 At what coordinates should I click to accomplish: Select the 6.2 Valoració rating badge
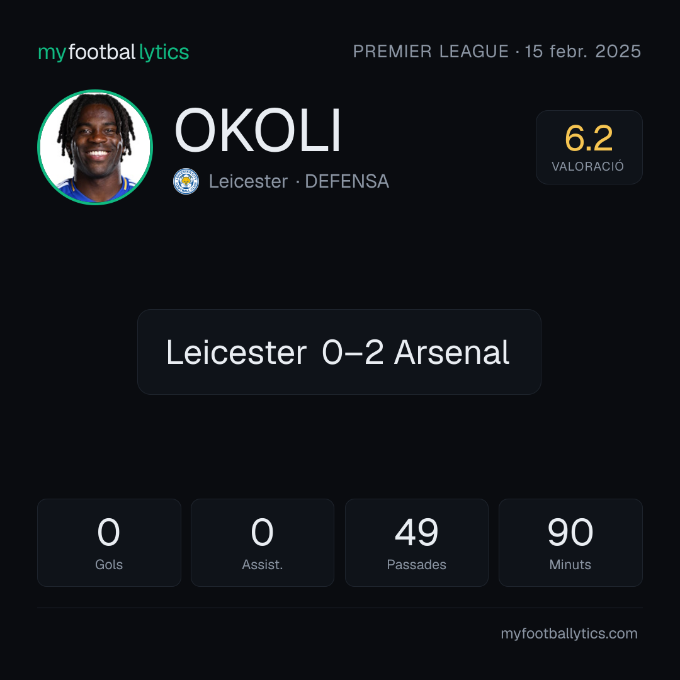(589, 147)
